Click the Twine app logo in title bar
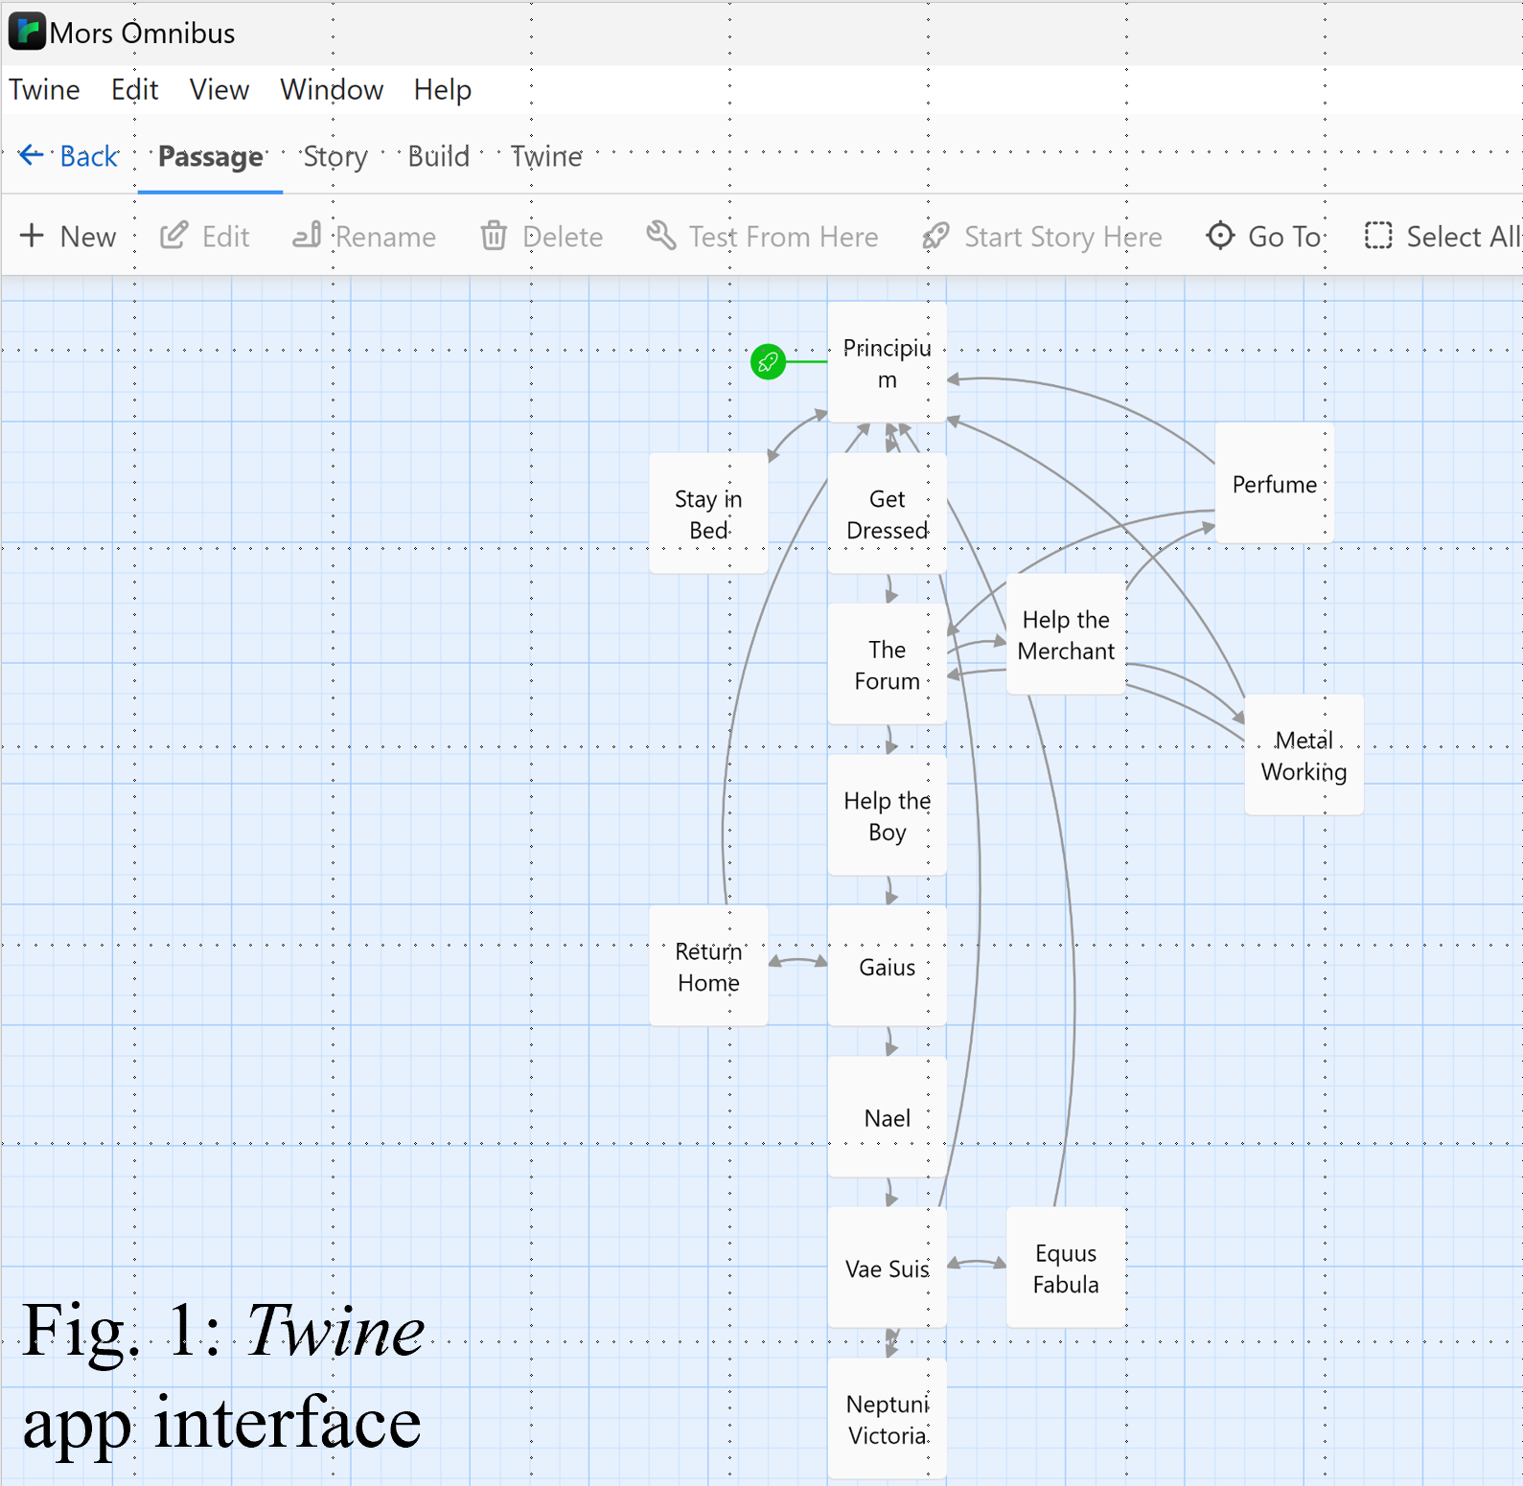1523x1486 pixels. [26, 32]
